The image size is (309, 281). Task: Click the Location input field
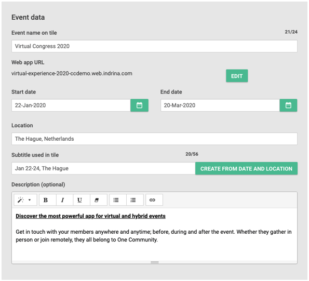pyautogui.click(x=154, y=139)
